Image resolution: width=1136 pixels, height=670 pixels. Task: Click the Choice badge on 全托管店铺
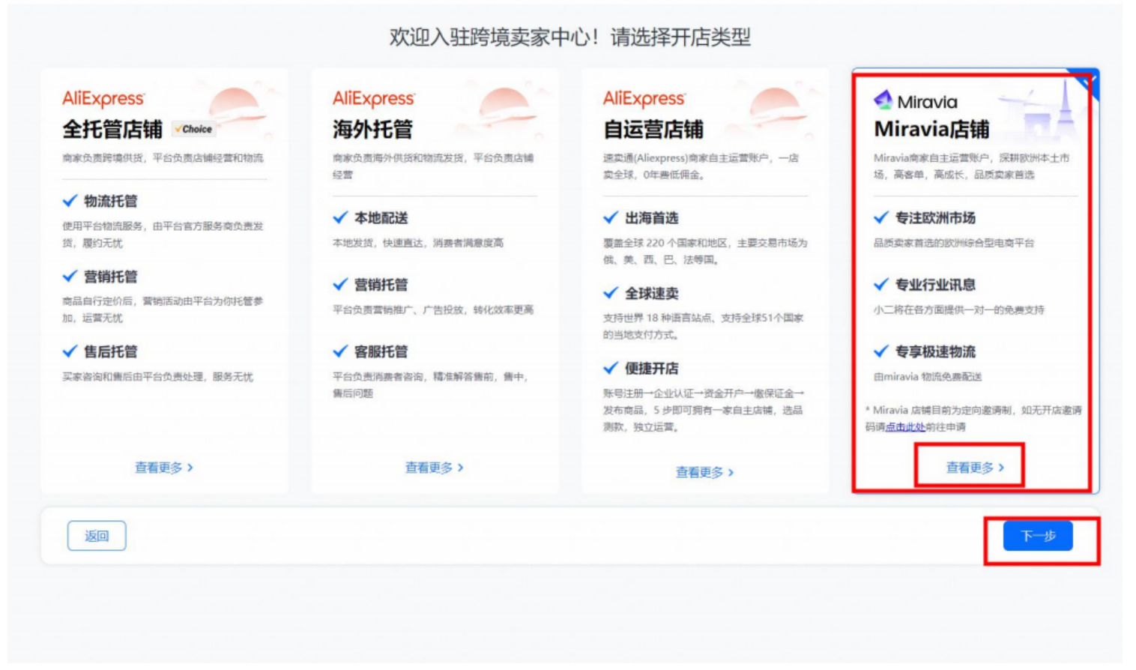click(194, 129)
